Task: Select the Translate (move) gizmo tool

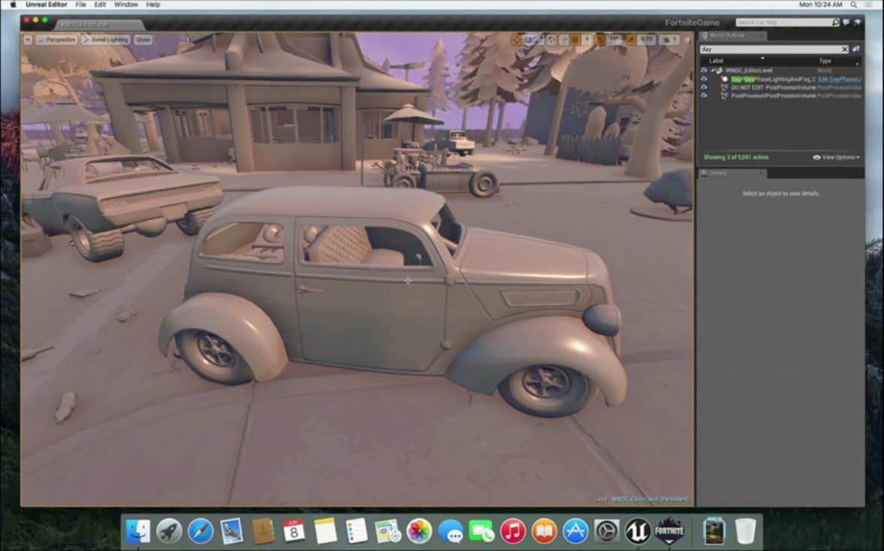Action: click(517, 40)
